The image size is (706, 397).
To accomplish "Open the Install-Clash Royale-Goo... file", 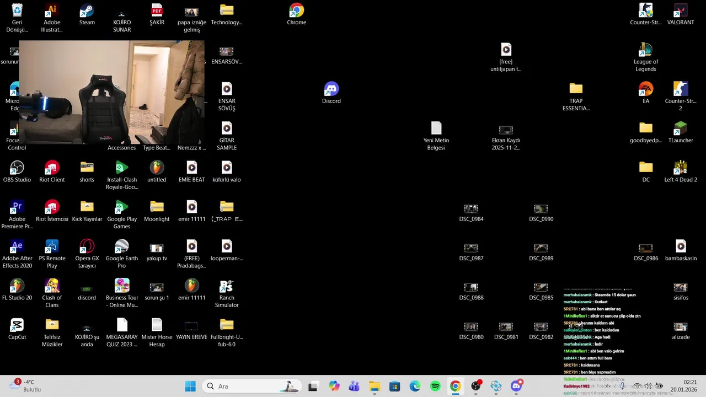I will click(122, 175).
